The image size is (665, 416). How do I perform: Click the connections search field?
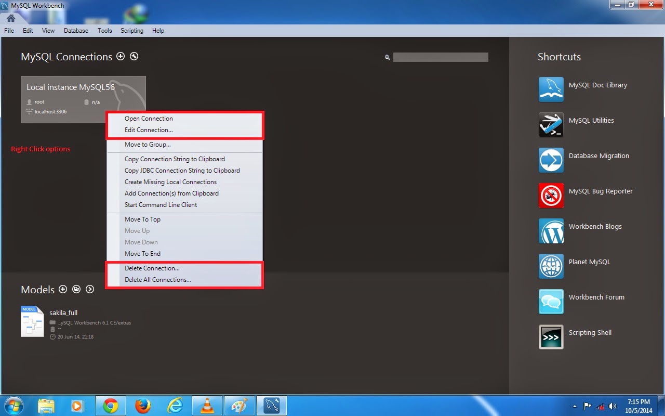tap(441, 57)
